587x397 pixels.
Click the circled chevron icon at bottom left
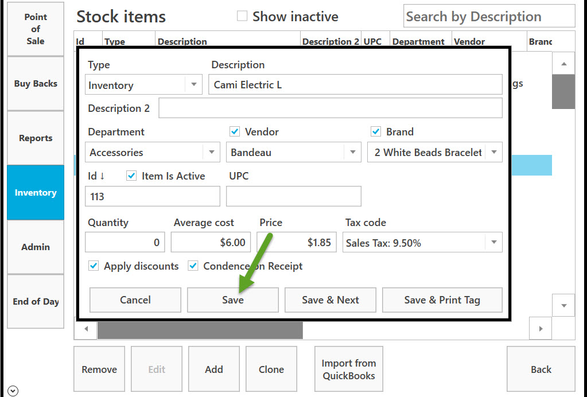pyautogui.click(x=13, y=391)
